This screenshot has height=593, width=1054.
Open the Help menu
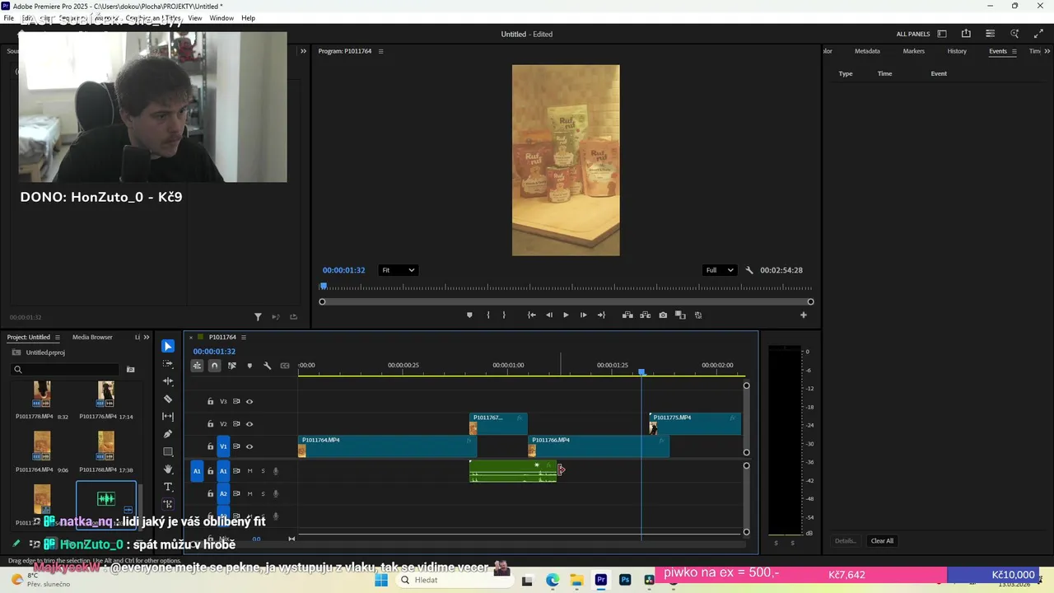248,18
